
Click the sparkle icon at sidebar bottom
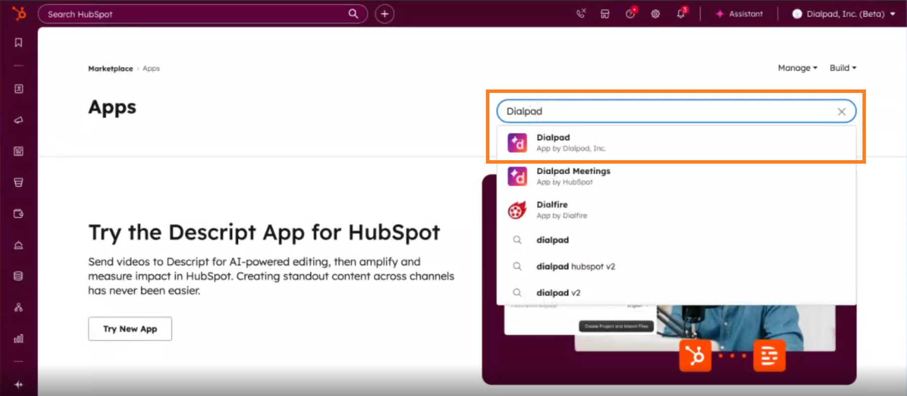click(18, 385)
